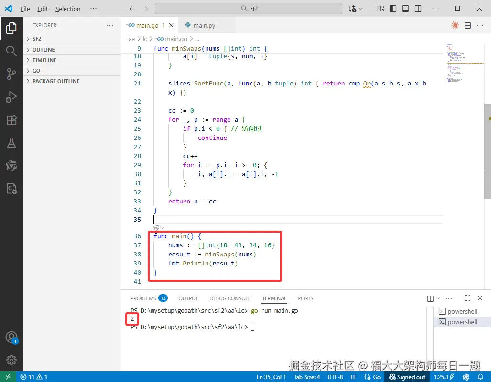
Task: Close the main.go editor tab
Action: pyautogui.click(x=171, y=25)
